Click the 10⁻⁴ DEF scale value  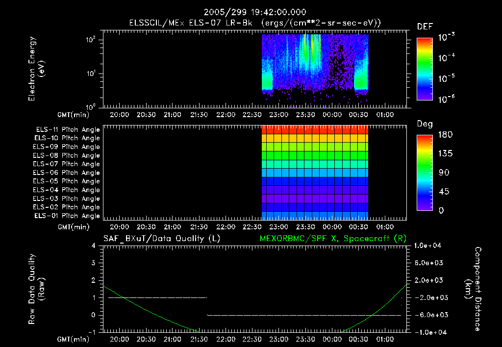[446, 58]
